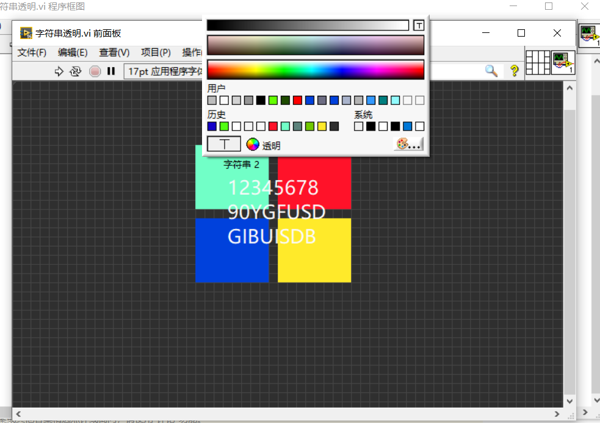Viewport: 600px width, 423px height.
Task: Select yellow swatch in 历史 row
Action: click(x=322, y=126)
